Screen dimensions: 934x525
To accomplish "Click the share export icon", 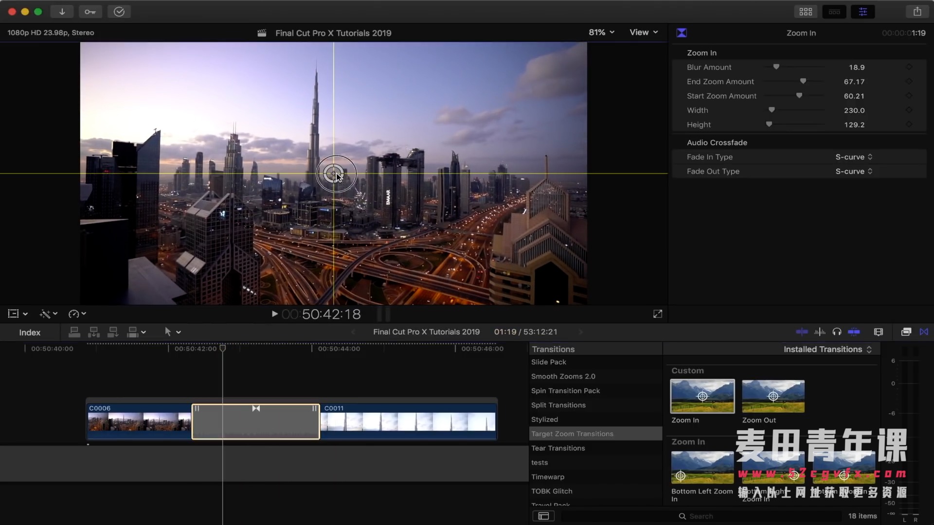I will coord(917,12).
